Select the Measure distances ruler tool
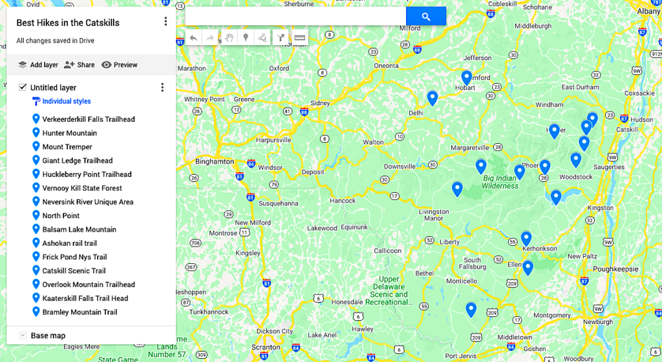The image size is (662, 362). click(x=300, y=38)
